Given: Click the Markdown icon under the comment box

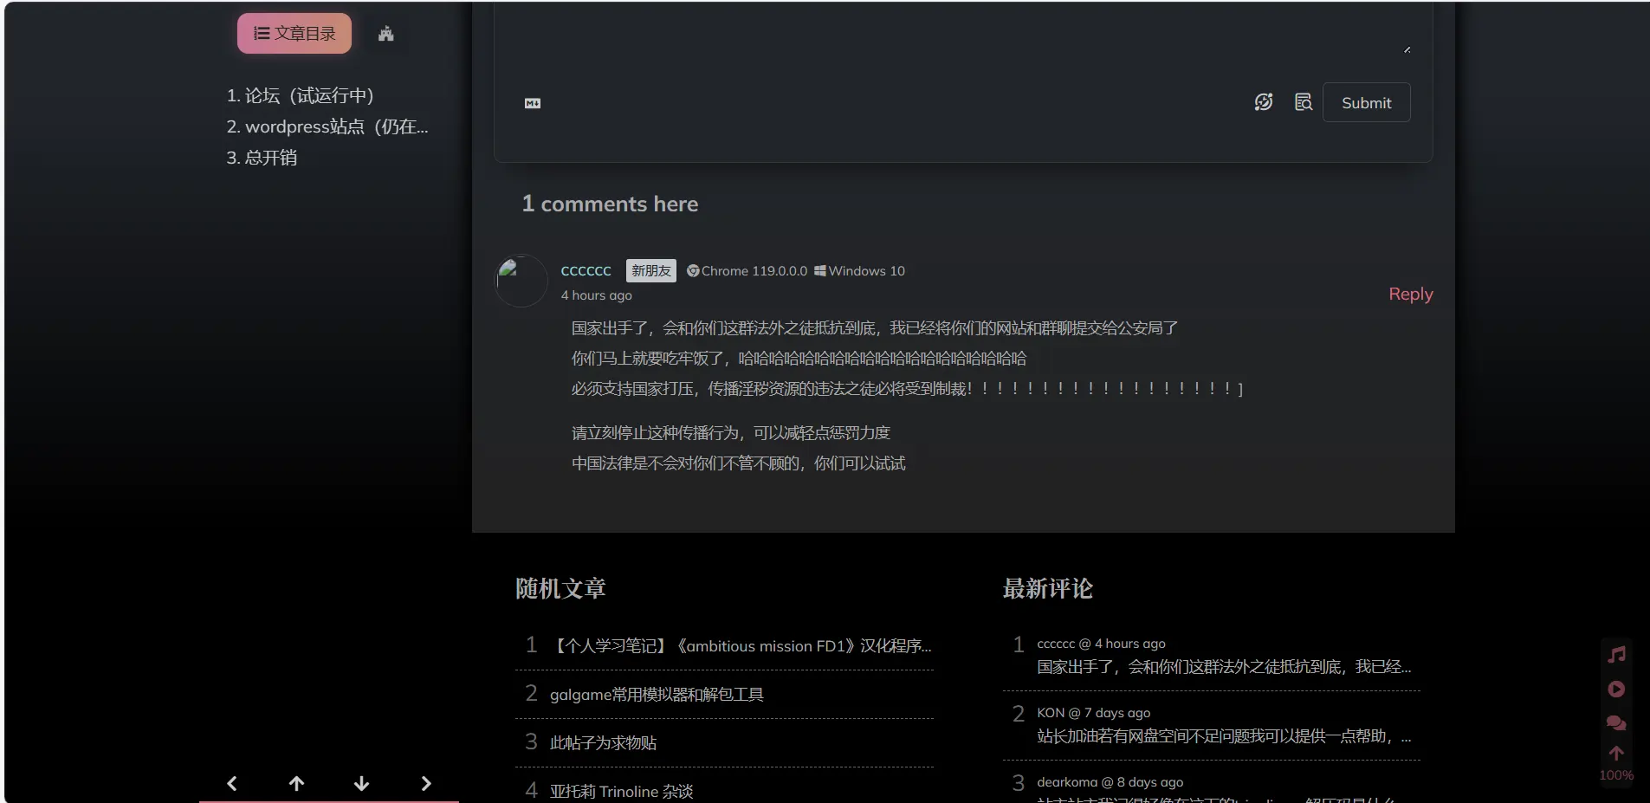Looking at the screenshot, I should tap(533, 103).
